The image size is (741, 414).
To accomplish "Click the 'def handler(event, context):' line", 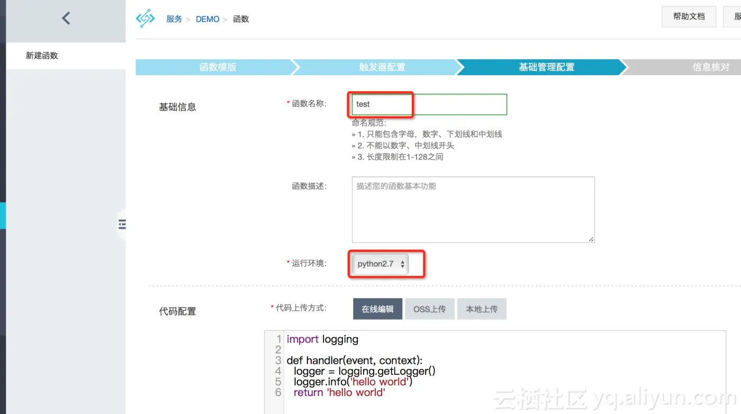I will 355,361.
